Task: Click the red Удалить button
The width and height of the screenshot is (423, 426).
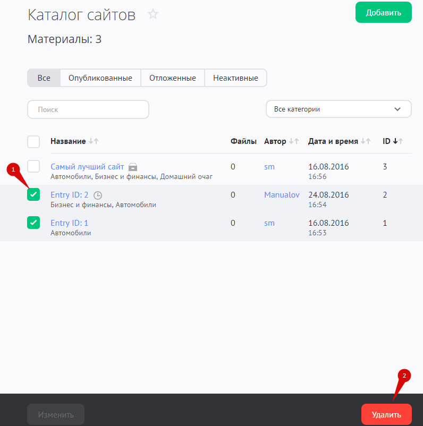Action: click(x=386, y=414)
